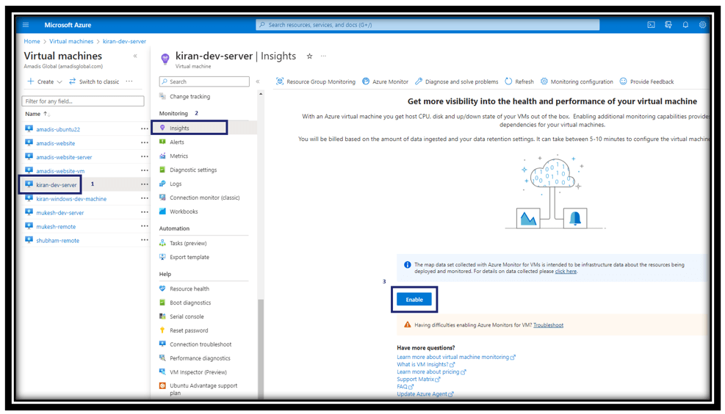Select mukesh-dev-server virtual machine

[x=60, y=213]
